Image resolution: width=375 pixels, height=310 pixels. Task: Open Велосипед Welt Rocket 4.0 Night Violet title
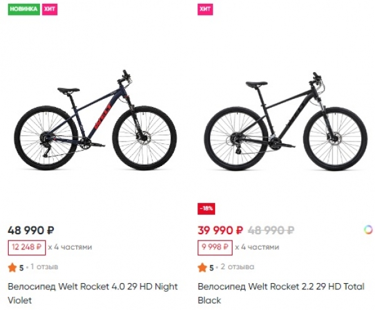92,293
